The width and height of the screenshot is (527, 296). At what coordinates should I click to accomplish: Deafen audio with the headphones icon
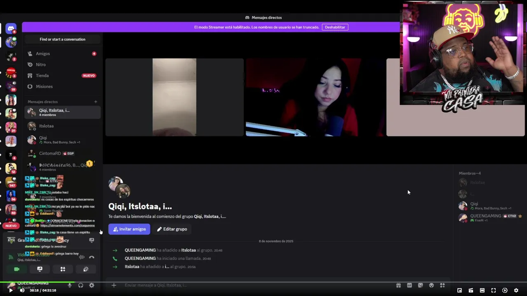pos(81,285)
